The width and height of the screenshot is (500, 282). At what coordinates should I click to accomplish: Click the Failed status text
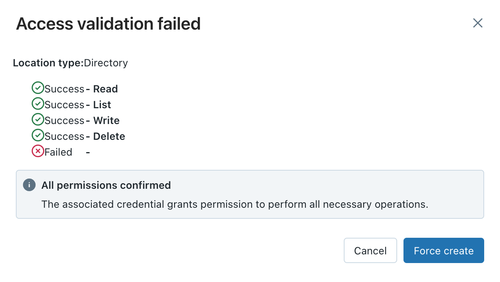click(x=59, y=152)
